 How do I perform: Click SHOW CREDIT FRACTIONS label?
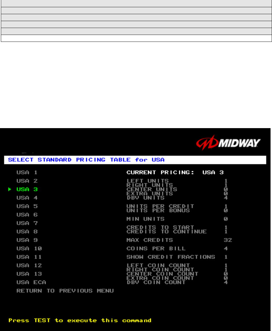pyautogui.click(x=171, y=257)
